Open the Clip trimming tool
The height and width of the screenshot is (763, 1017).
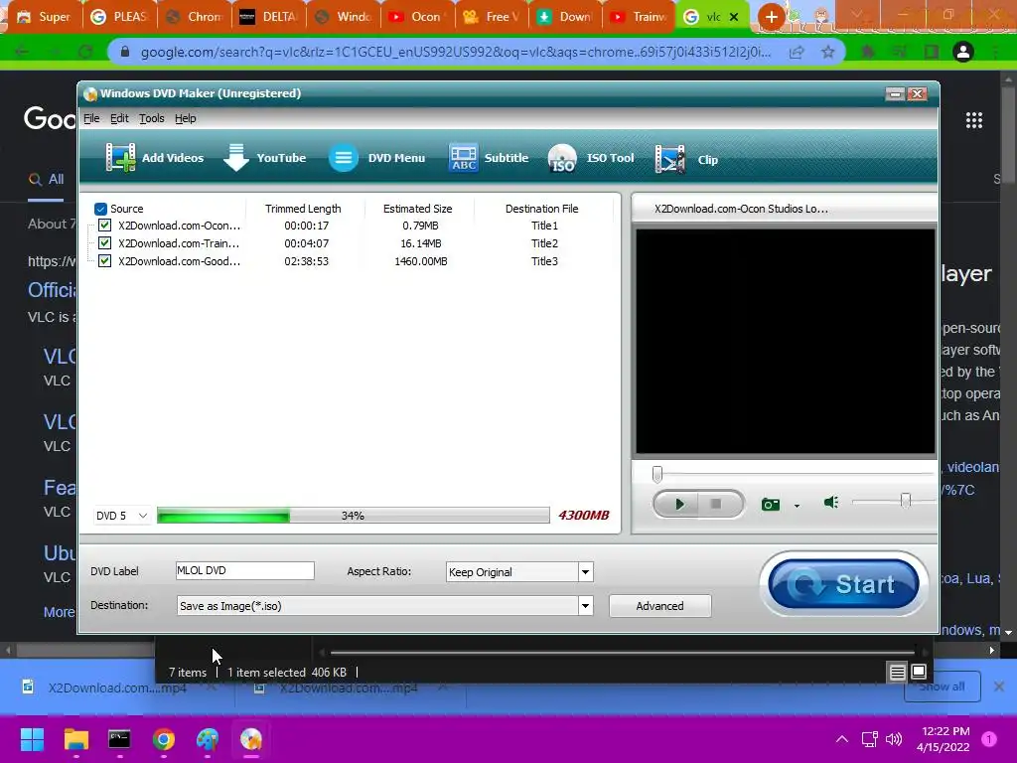(687, 159)
